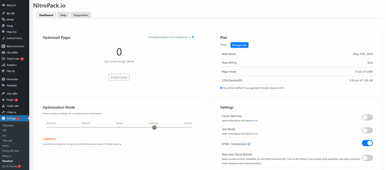Open Riêng tư submenu item

click(7, 156)
